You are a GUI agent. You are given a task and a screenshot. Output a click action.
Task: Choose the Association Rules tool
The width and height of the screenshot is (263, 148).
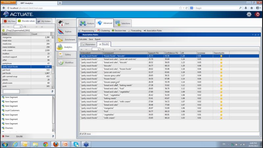coord(153,30)
